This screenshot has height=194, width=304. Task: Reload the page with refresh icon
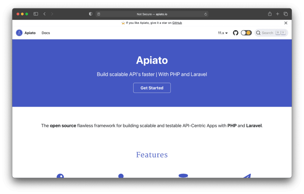(206, 14)
